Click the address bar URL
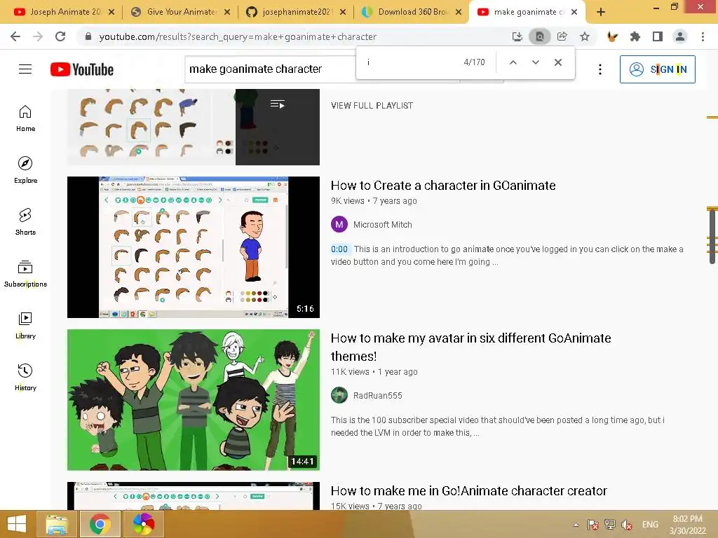 (238, 36)
